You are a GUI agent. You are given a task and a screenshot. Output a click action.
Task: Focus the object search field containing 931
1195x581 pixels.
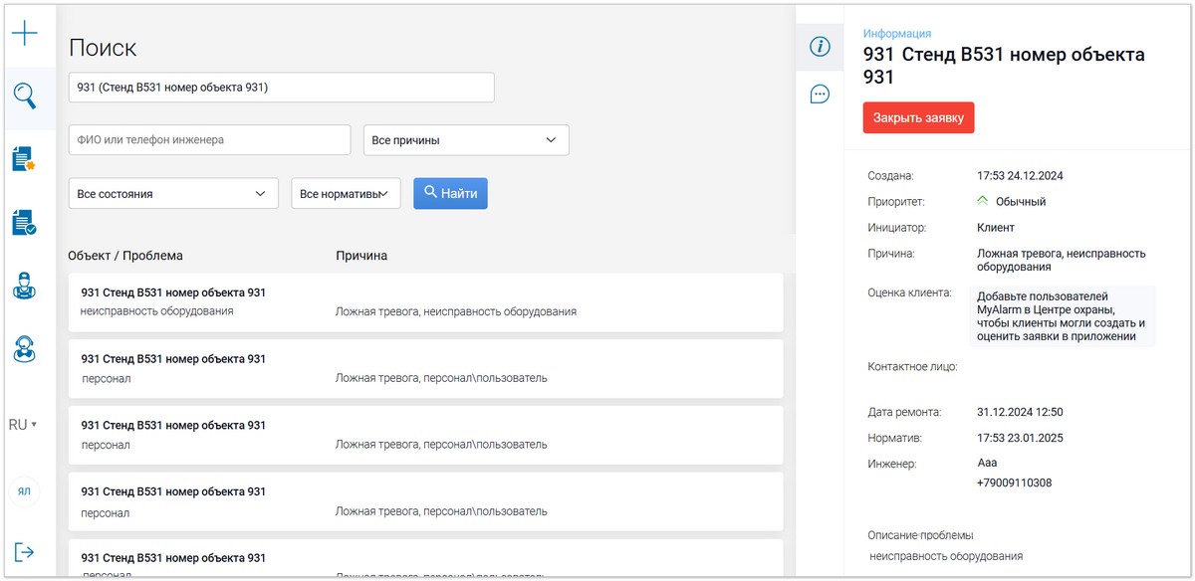point(282,88)
